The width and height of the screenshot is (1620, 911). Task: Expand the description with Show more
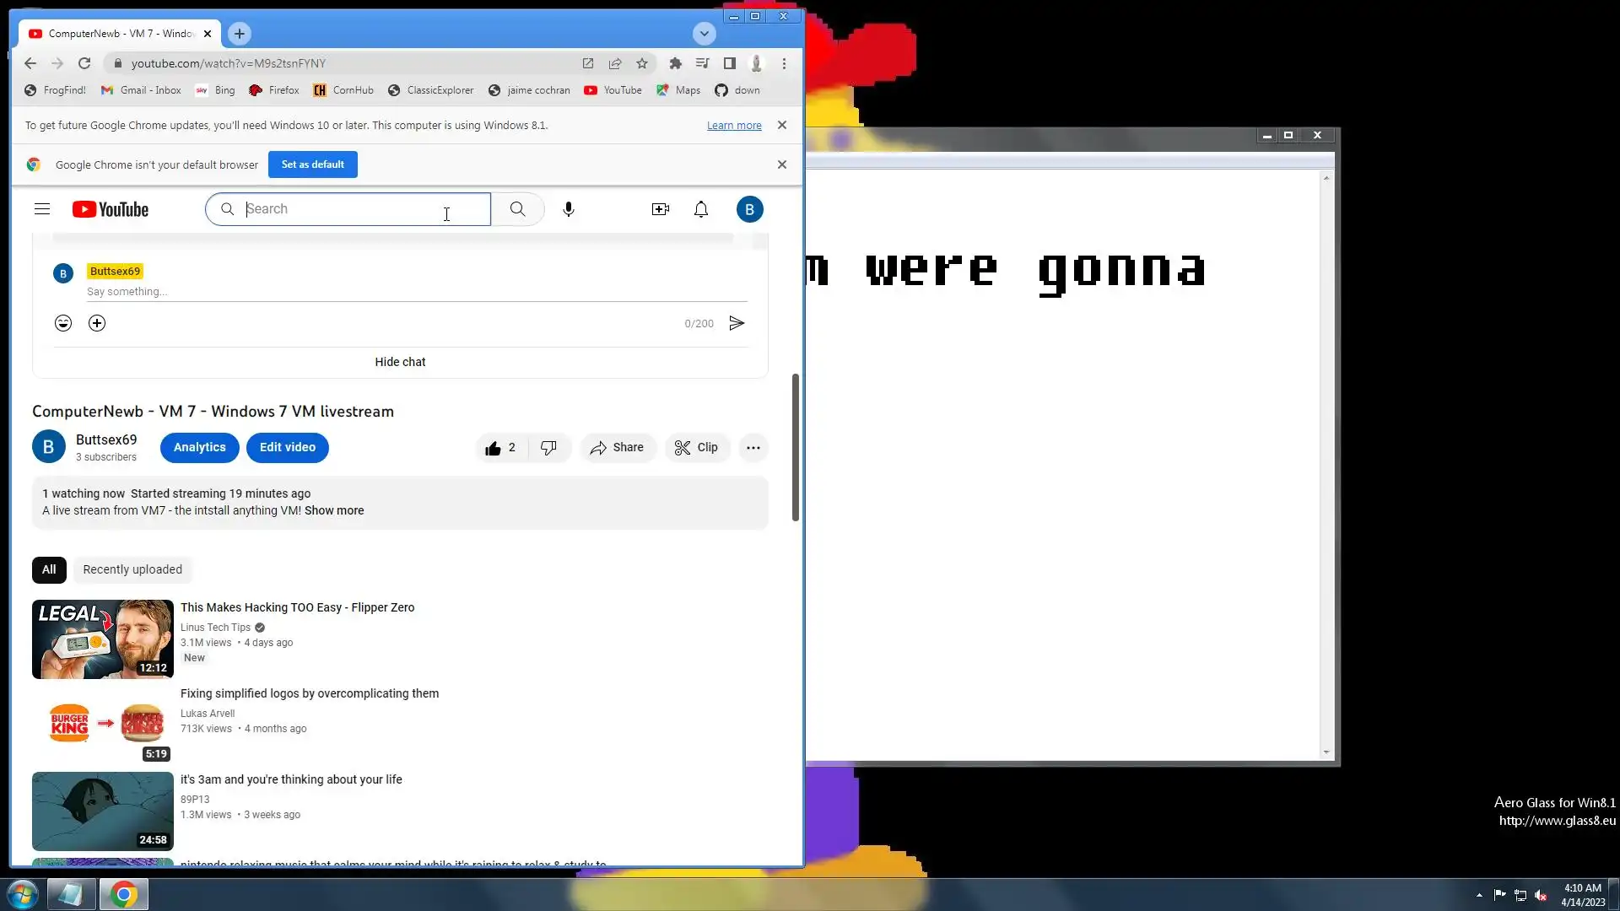click(x=334, y=510)
